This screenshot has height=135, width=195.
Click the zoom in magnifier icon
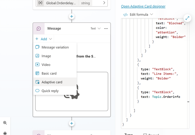[5, 123]
